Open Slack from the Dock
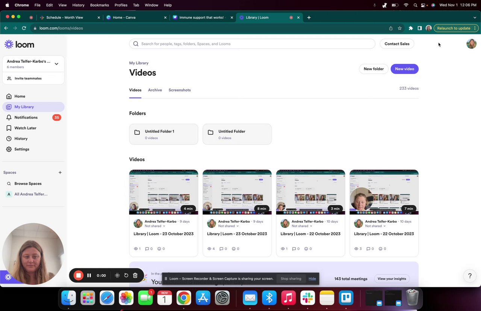The image size is (481, 311). [x=308, y=298]
